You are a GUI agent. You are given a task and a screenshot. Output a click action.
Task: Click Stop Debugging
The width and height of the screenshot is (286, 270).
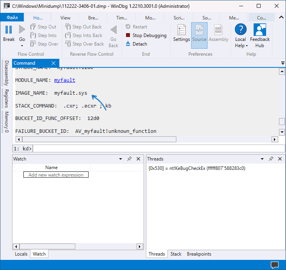point(146,35)
